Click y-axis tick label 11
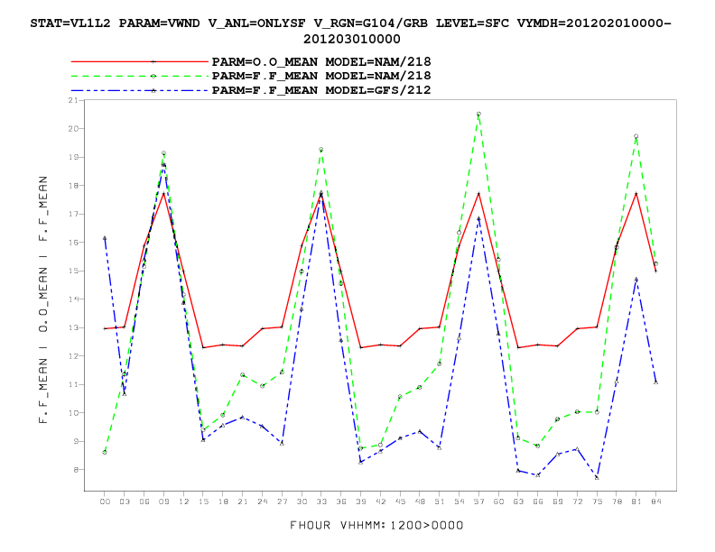 pos(73,384)
